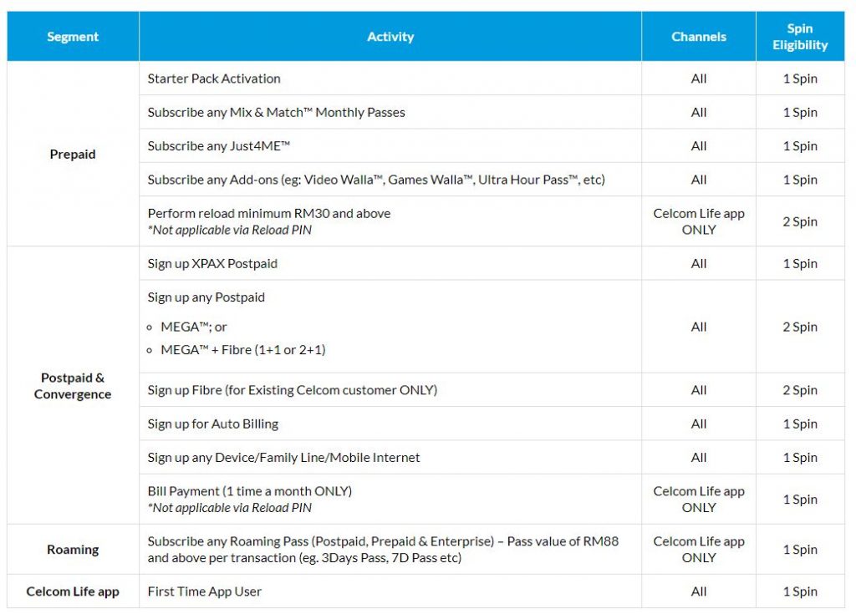Click the Subscribe any Just4ME activity
The image size is (856, 614).
pyautogui.click(x=219, y=146)
